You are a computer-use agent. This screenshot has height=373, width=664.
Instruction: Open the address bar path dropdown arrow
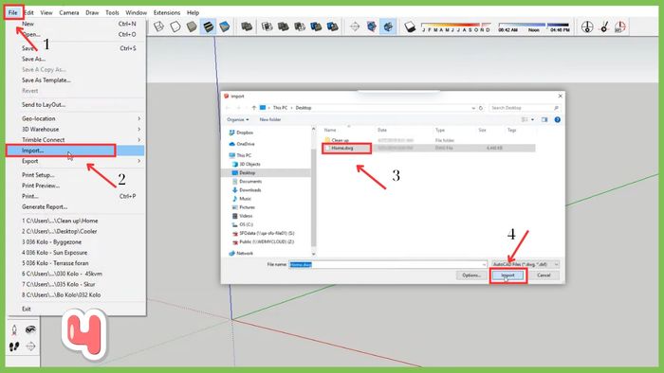(x=473, y=108)
